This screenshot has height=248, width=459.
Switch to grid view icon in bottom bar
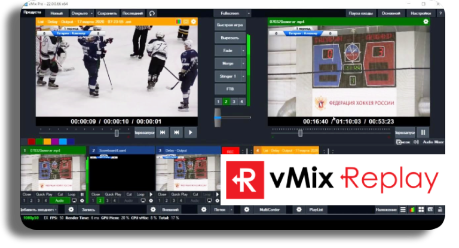coord(421,210)
